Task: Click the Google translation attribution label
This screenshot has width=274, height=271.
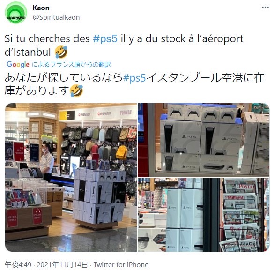Action: coord(59,64)
